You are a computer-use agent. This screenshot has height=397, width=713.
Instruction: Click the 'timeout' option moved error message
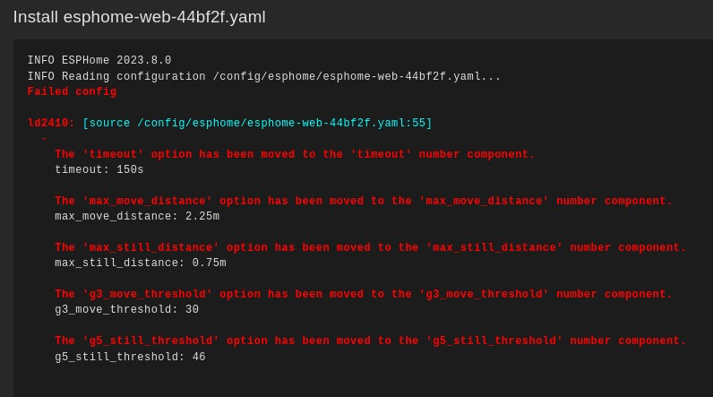pos(295,155)
